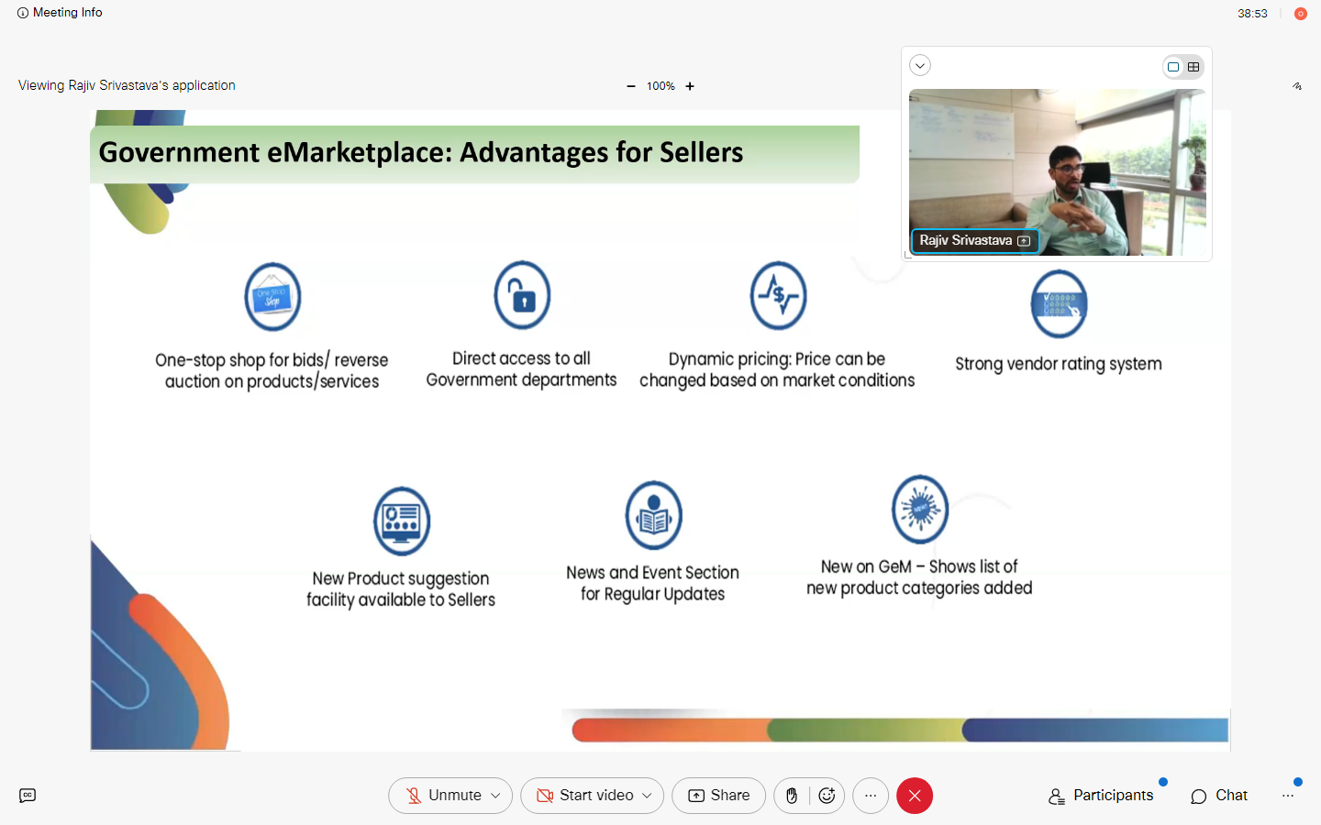Open Meeting Info details
Viewport: 1321px width, 825px height.
pos(60,13)
